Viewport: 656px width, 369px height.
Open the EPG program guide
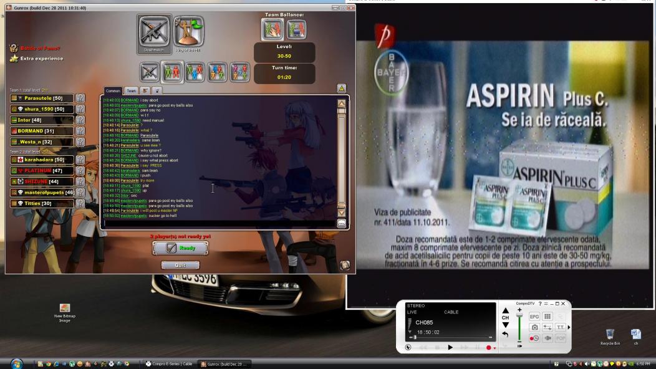(x=534, y=317)
